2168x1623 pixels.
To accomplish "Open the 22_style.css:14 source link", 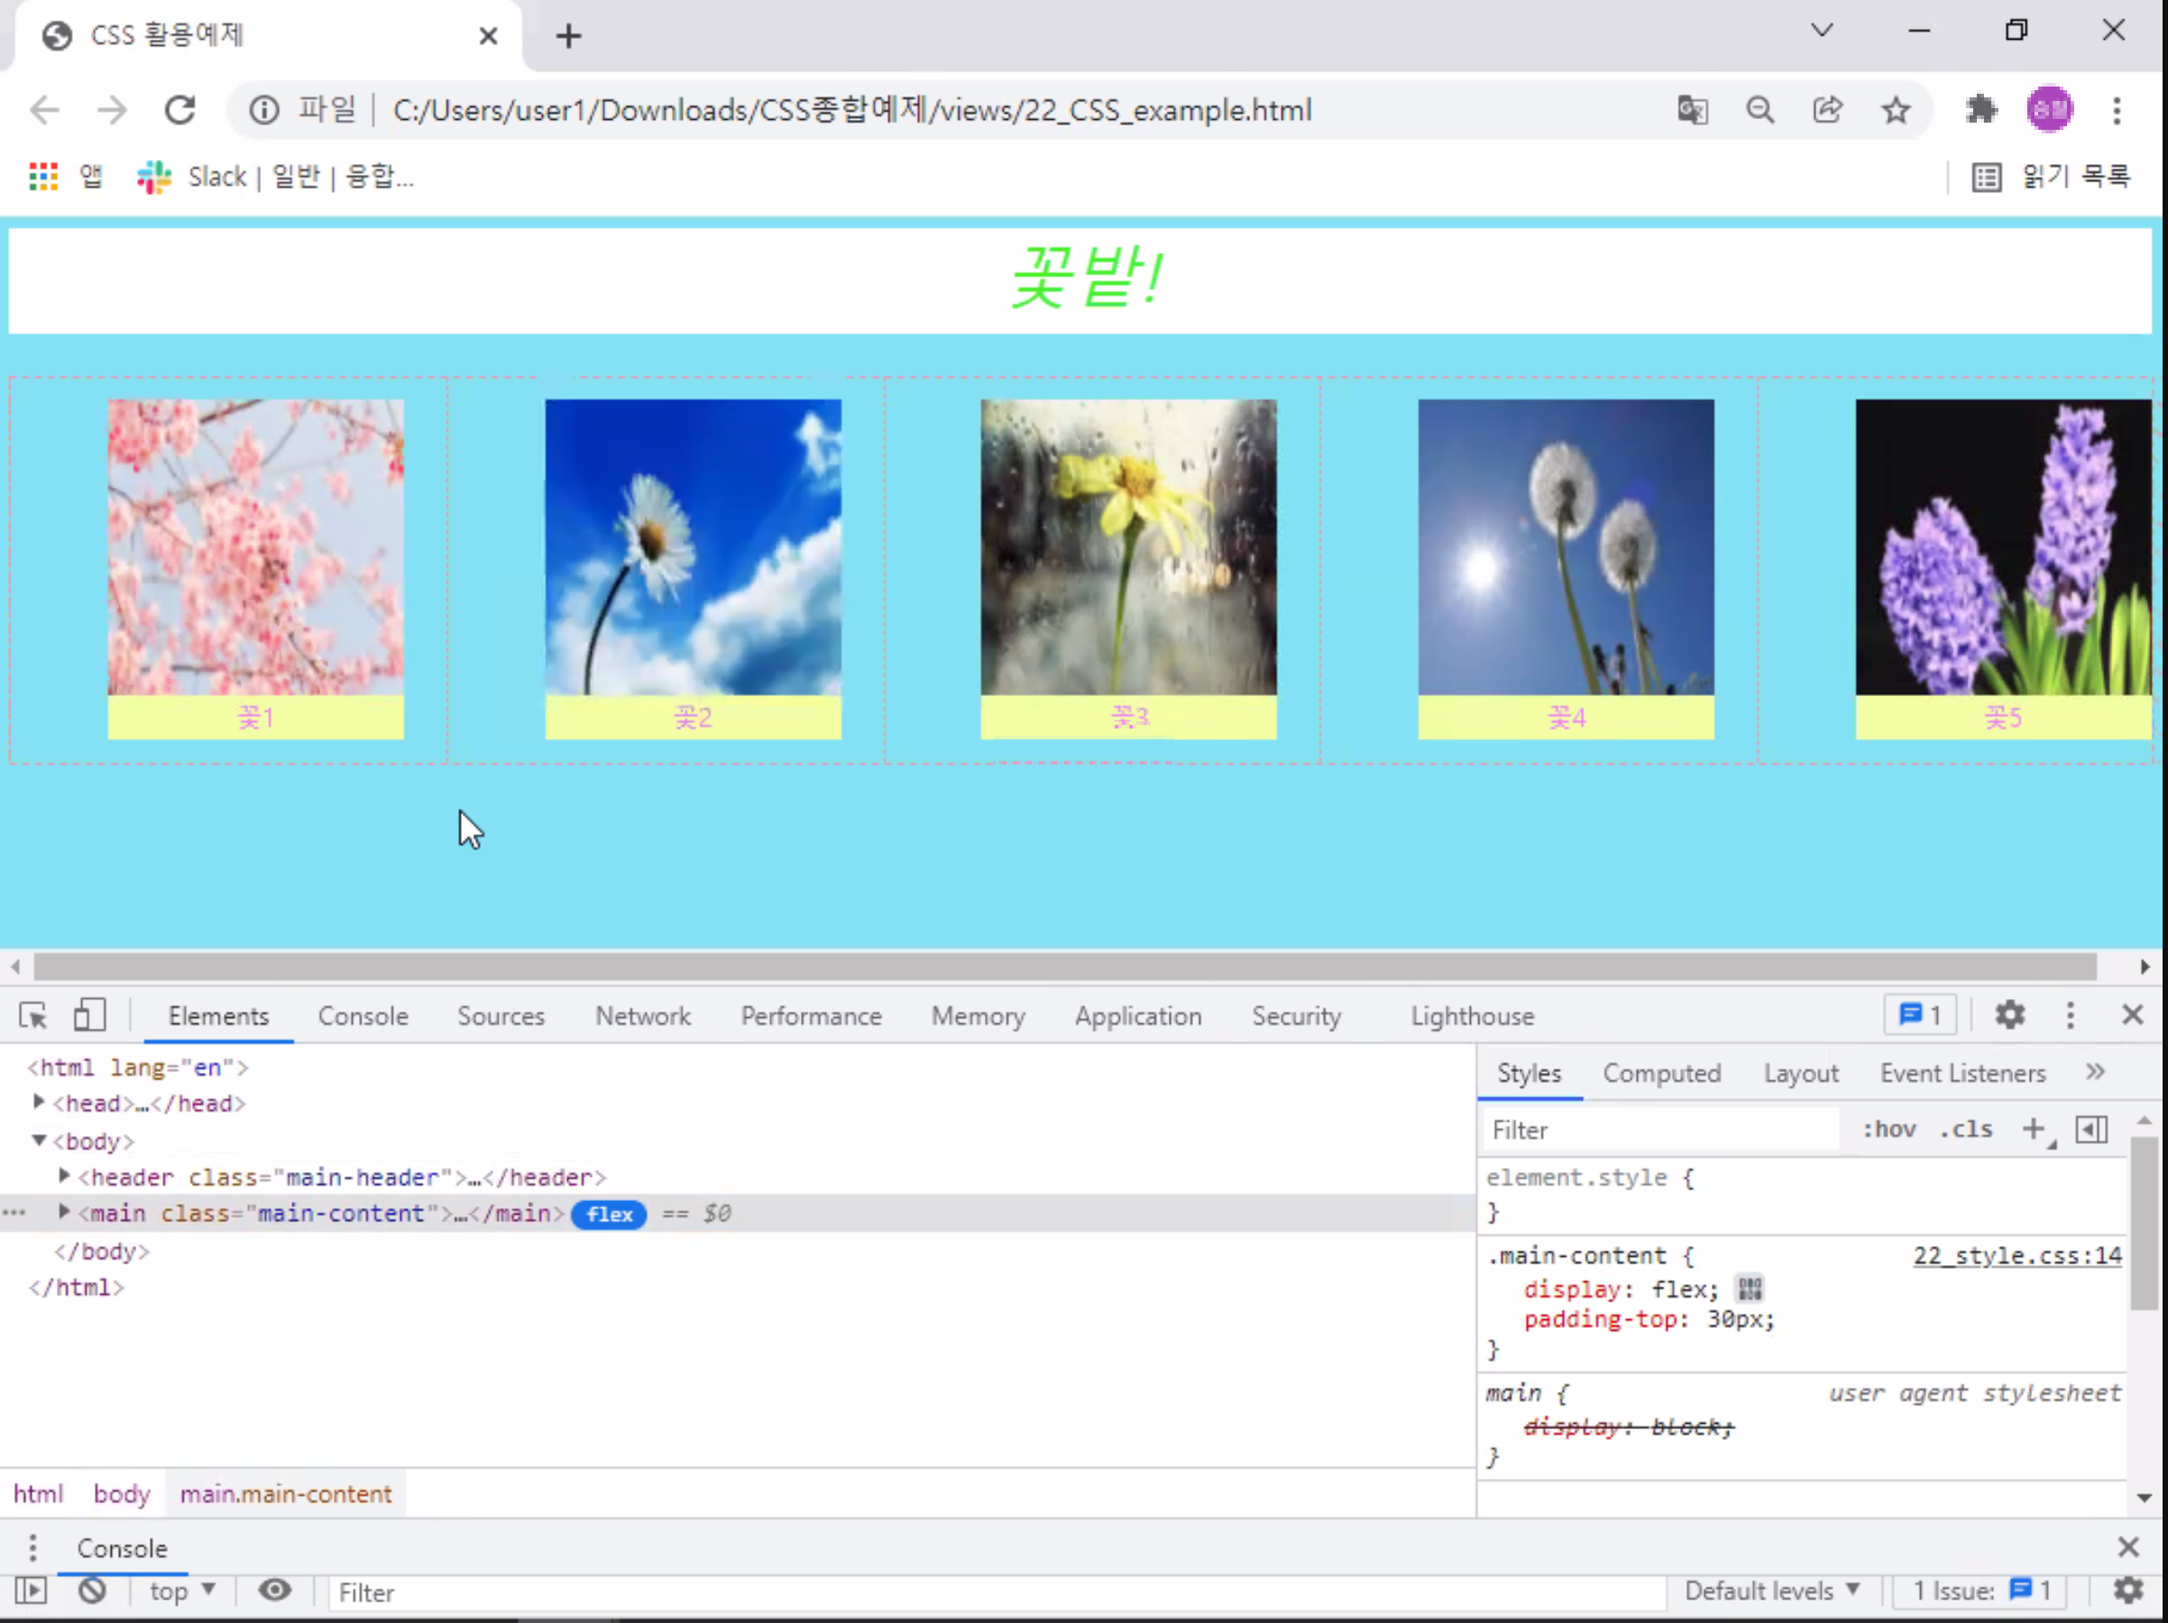I will click(2016, 1255).
